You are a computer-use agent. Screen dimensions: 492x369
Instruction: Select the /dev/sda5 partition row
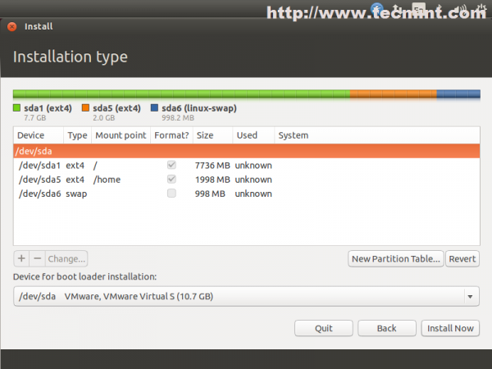point(246,180)
